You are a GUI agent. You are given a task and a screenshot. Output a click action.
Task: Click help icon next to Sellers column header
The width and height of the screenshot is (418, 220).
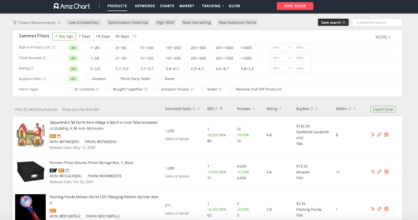click(350, 109)
